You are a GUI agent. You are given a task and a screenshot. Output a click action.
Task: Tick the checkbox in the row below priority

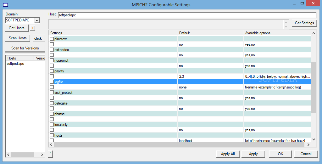tap(52, 76)
